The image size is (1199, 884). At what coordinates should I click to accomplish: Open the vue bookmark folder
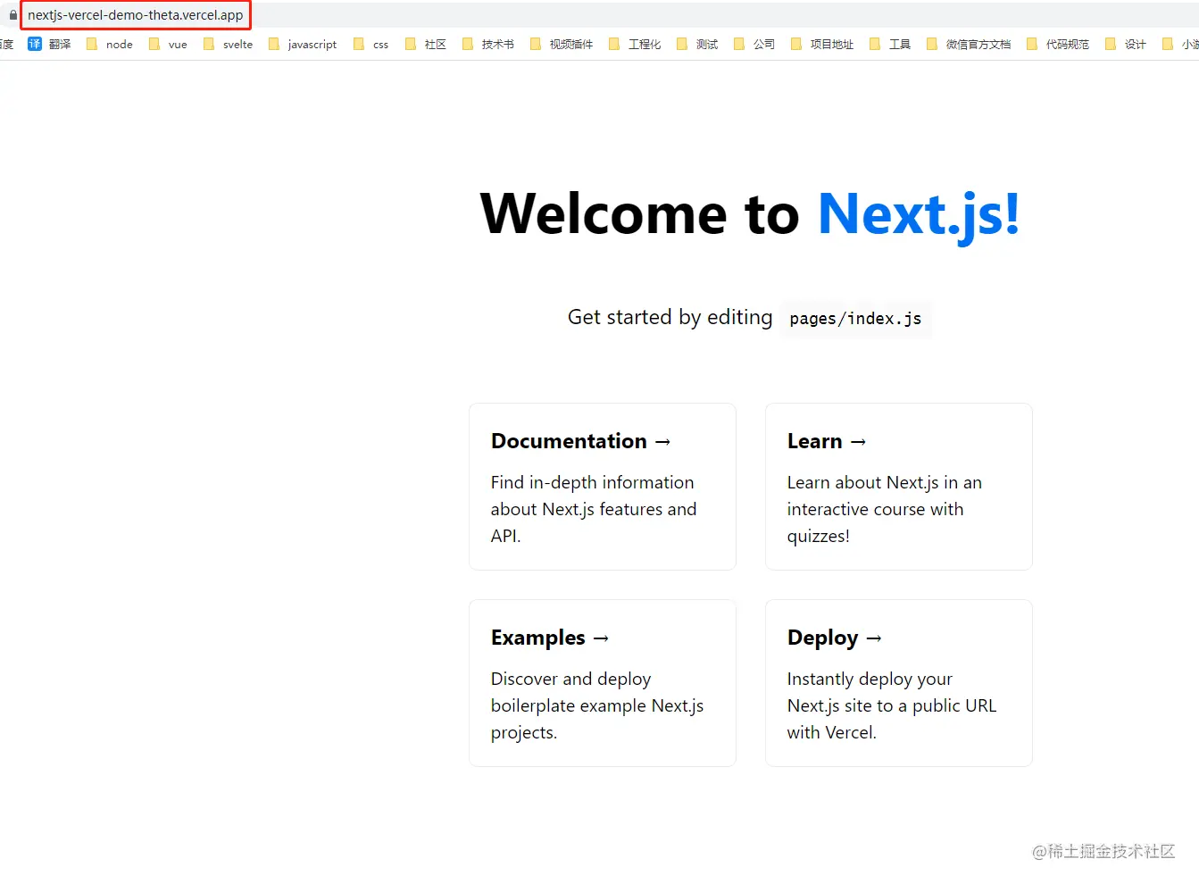pos(168,44)
